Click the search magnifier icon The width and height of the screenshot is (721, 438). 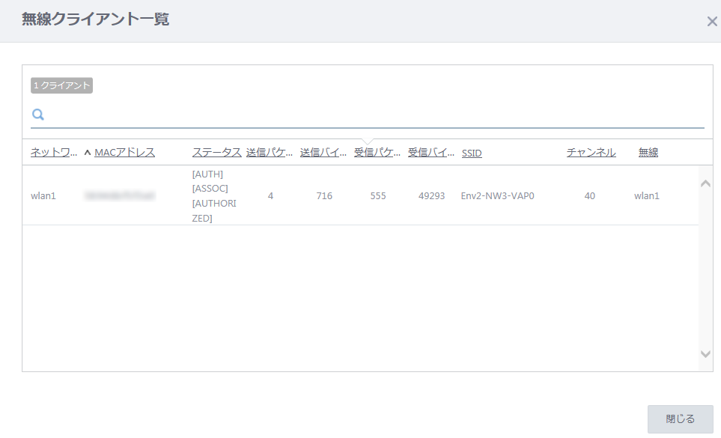[x=38, y=115]
